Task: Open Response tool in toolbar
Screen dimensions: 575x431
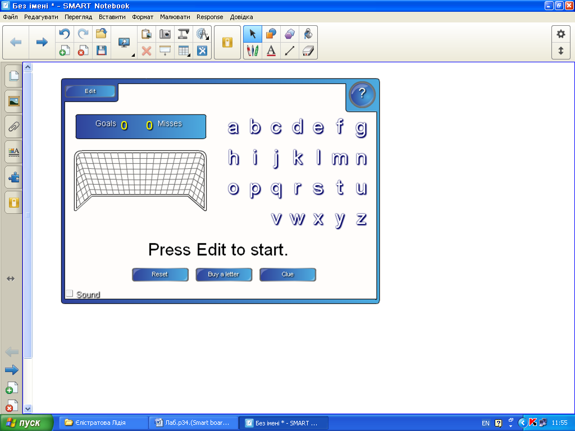Action: click(227, 43)
